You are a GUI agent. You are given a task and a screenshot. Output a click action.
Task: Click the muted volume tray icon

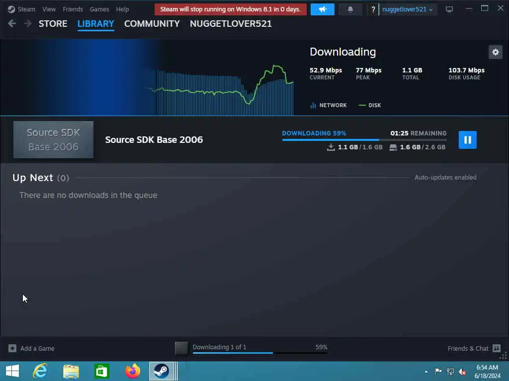[462, 371]
